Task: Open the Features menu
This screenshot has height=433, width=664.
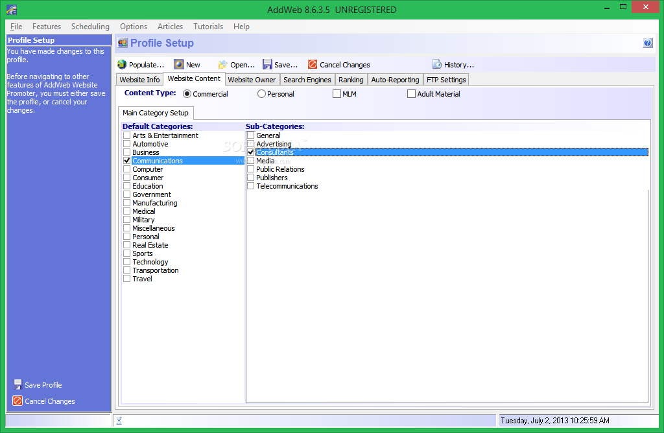Action: click(x=47, y=26)
